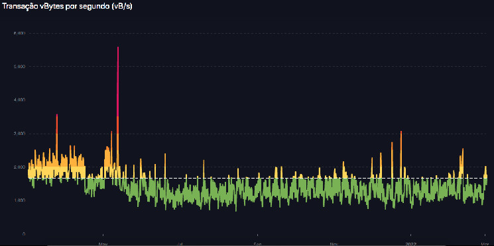The width and height of the screenshot is (494, 246).
Task: Click the white dashed threshold line
Action: [258, 178]
